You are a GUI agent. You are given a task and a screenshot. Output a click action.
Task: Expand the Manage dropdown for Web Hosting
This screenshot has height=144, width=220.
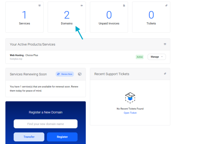coord(157,57)
